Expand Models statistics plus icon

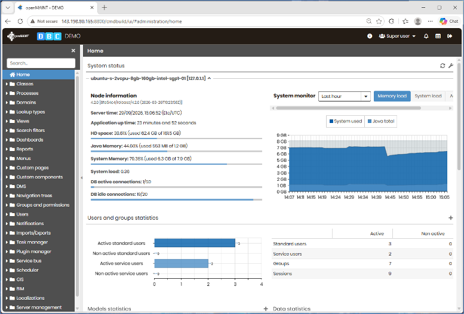pyautogui.click(x=266, y=309)
